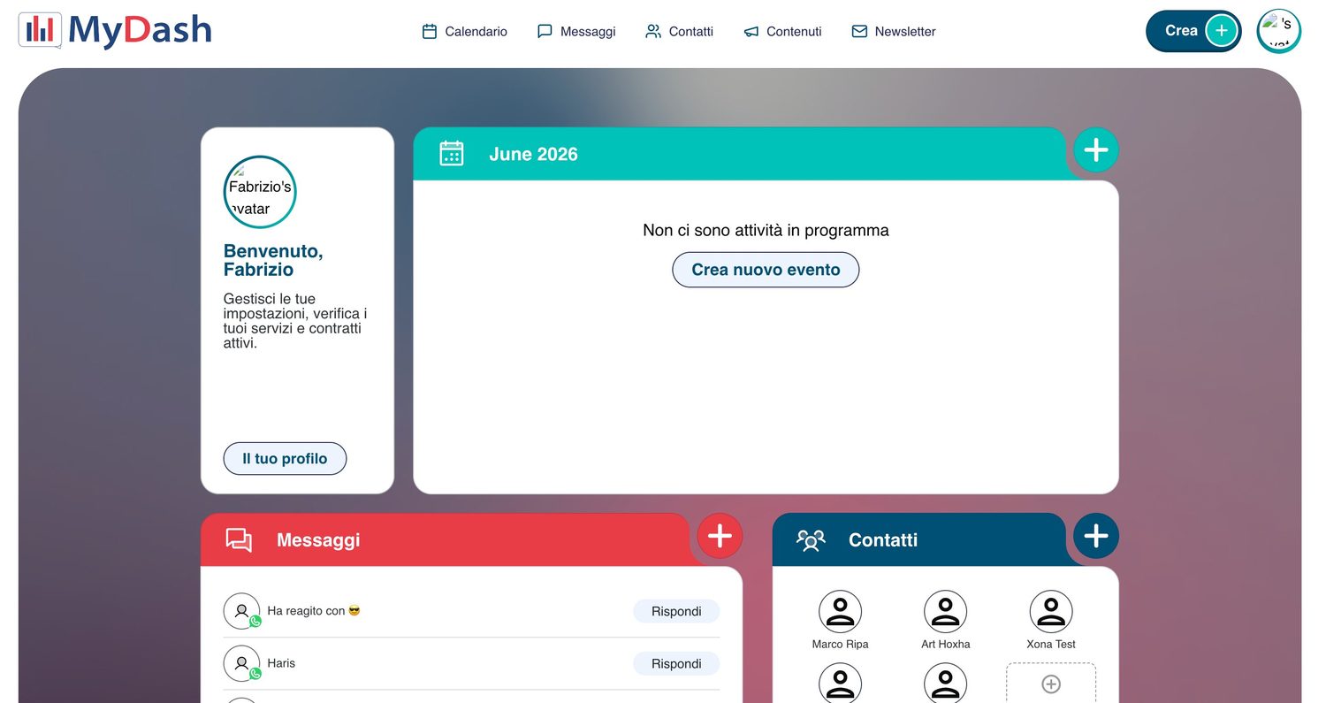Click the 'Marco Ripa' contact name
1326x703 pixels.
point(840,644)
